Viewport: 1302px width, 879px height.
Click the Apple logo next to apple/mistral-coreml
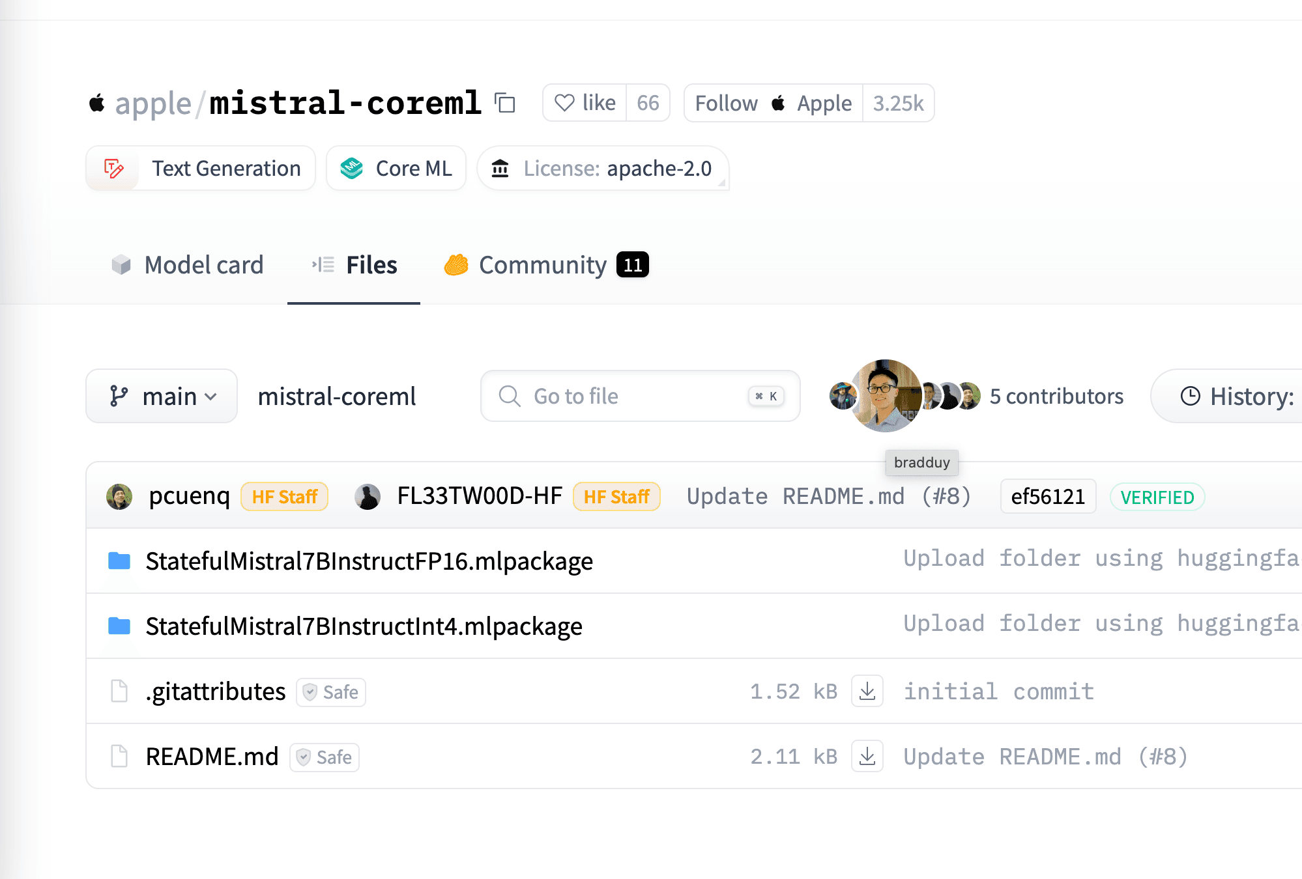pos(97,103)
